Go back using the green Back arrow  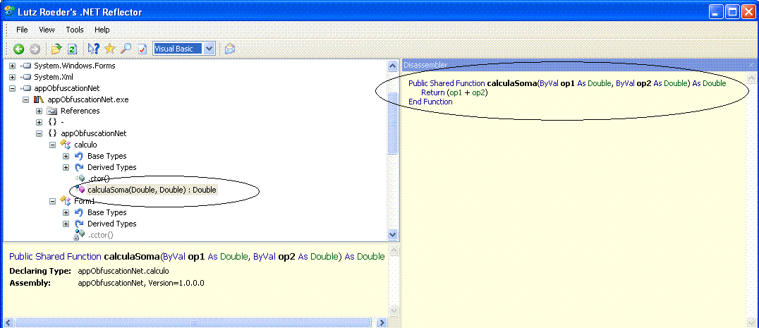click(18, 49)
